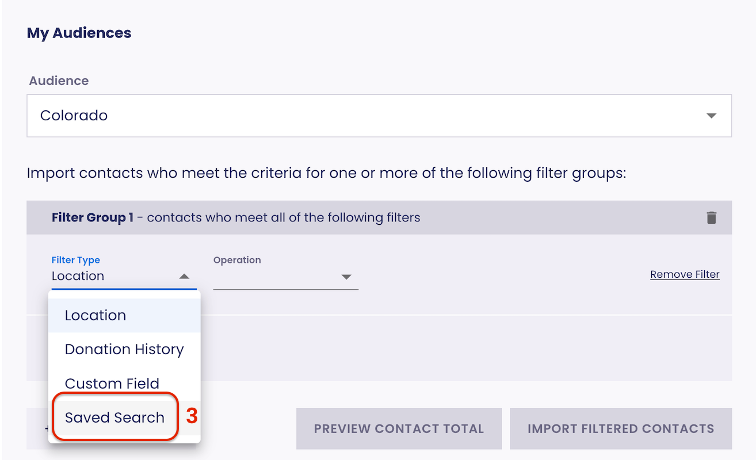The height and width of the screenshot is (460, 756).
Task: Click the Audience field label
Action: (59, 80)
